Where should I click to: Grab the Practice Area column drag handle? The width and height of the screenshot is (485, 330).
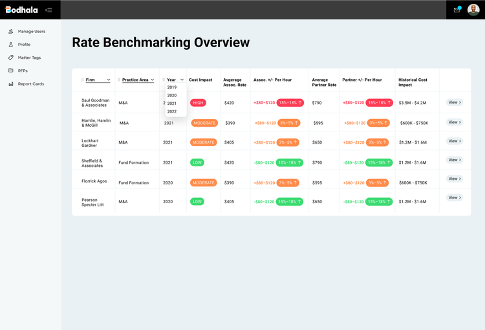point(119,80)
